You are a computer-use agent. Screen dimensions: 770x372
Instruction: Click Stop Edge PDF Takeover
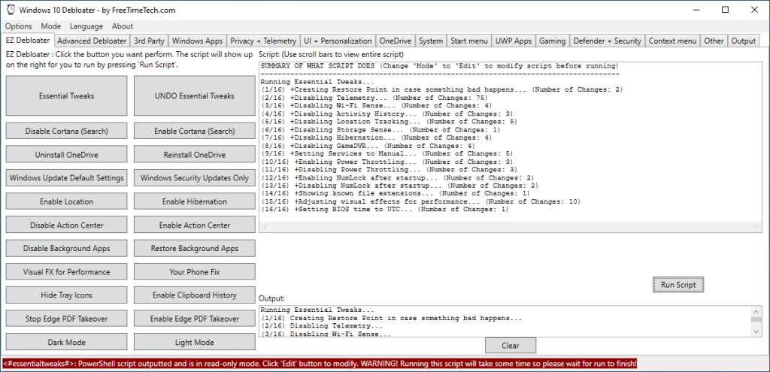click(x=67, y=319)
